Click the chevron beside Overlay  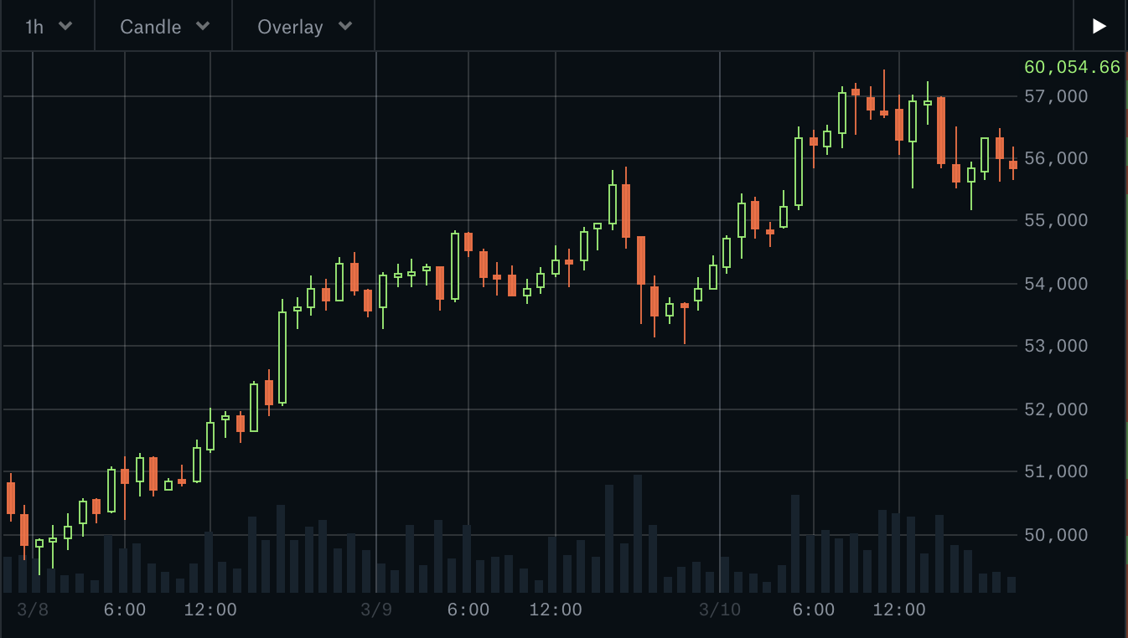coord(344,26)
